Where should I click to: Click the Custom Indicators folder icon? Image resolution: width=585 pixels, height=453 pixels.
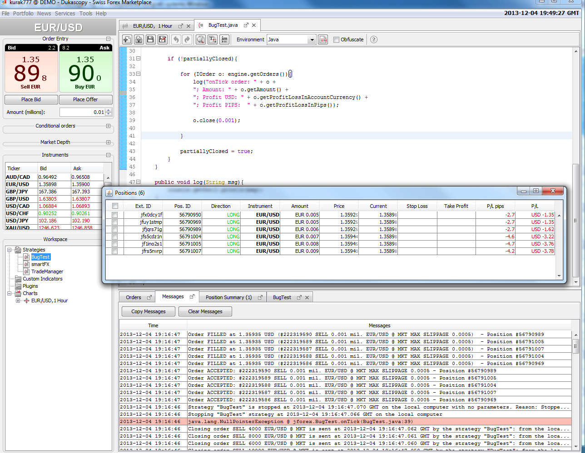(x=18, y=279)
